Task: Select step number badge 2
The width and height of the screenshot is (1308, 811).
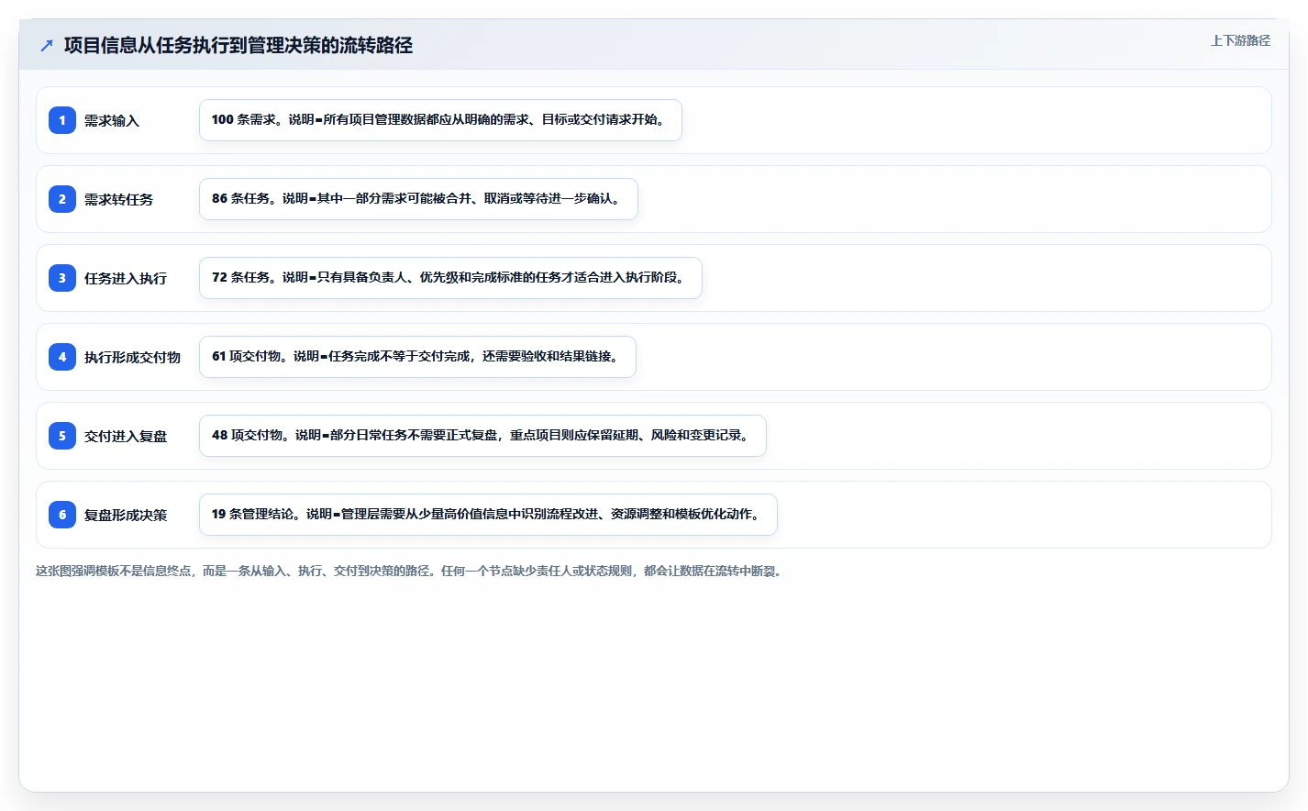Action: pyautogui.click(x=62, y=199)
